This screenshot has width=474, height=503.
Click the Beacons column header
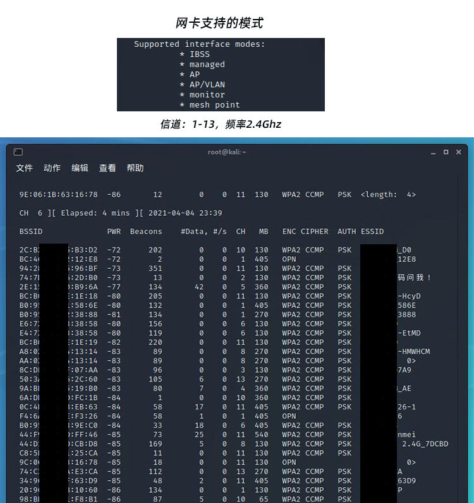(x=146, y=232)
